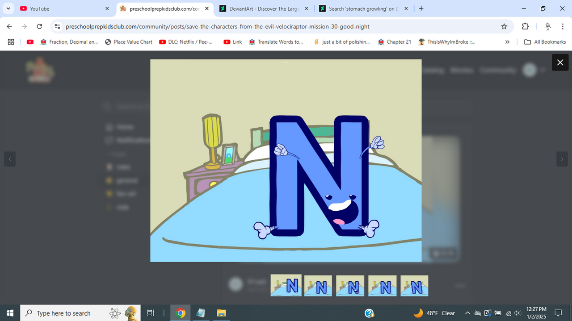The width and height of the screenshot is (572, 321).
Task: Open Google Chrome from the taskbar
Action: pos(181,313)
